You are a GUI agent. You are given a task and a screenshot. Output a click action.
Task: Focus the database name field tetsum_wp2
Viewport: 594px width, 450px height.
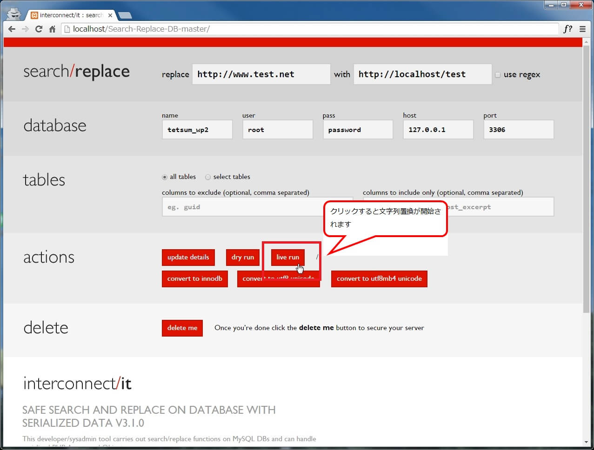[197, 130]
